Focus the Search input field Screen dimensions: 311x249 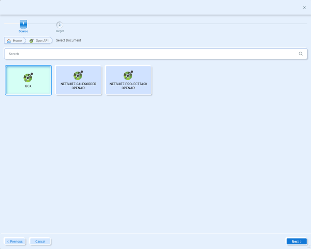click(156, 54)
